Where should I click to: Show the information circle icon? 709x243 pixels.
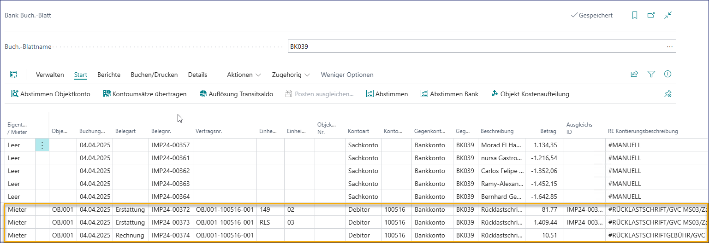point(667,74)
